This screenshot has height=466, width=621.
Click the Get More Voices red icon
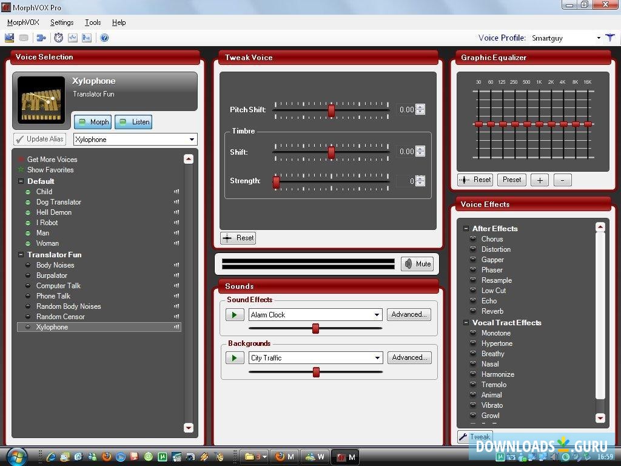pos(21,160)
